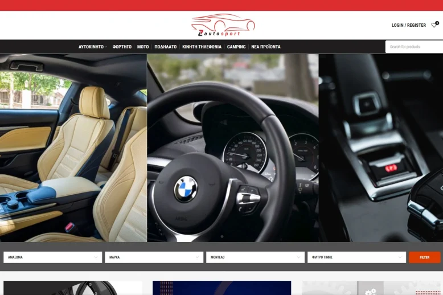The height and width of the screenshot is (295, 443).
Task: Open the ΦΙΛΤΡΟ ΤΙΜΗΣ dropdown
Action: [356, 257]
